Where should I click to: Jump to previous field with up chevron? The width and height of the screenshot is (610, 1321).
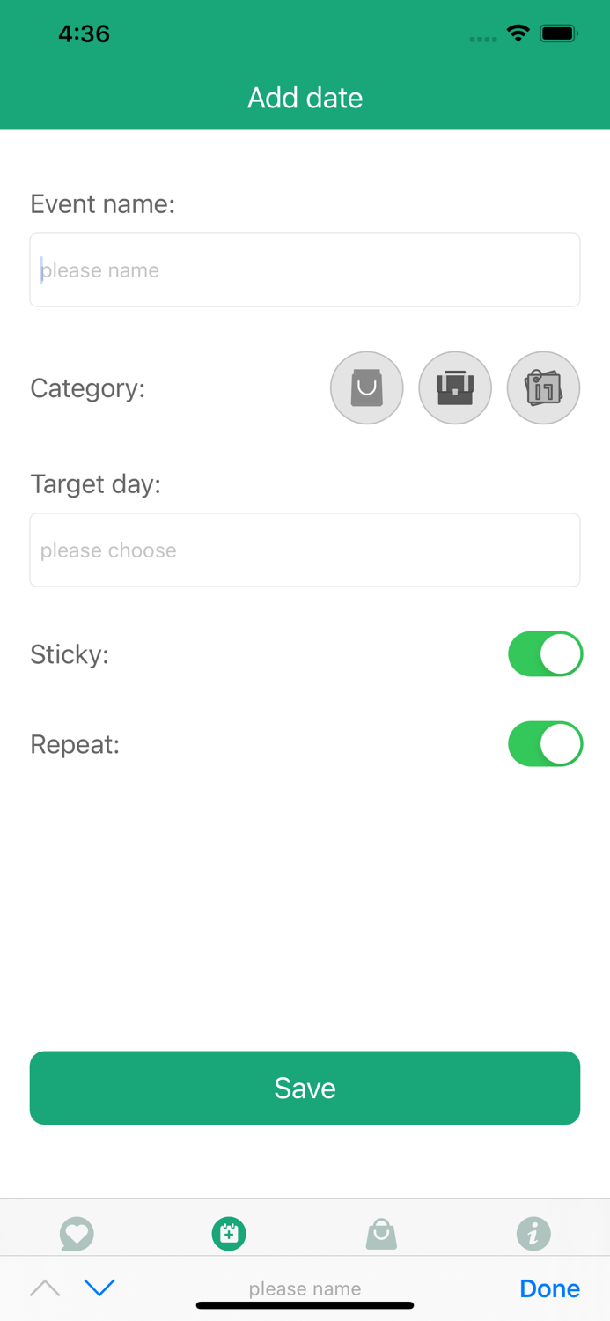(45, 1288)
